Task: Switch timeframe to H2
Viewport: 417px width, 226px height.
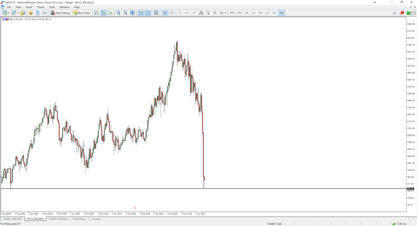Action: (x=254, y=13)
